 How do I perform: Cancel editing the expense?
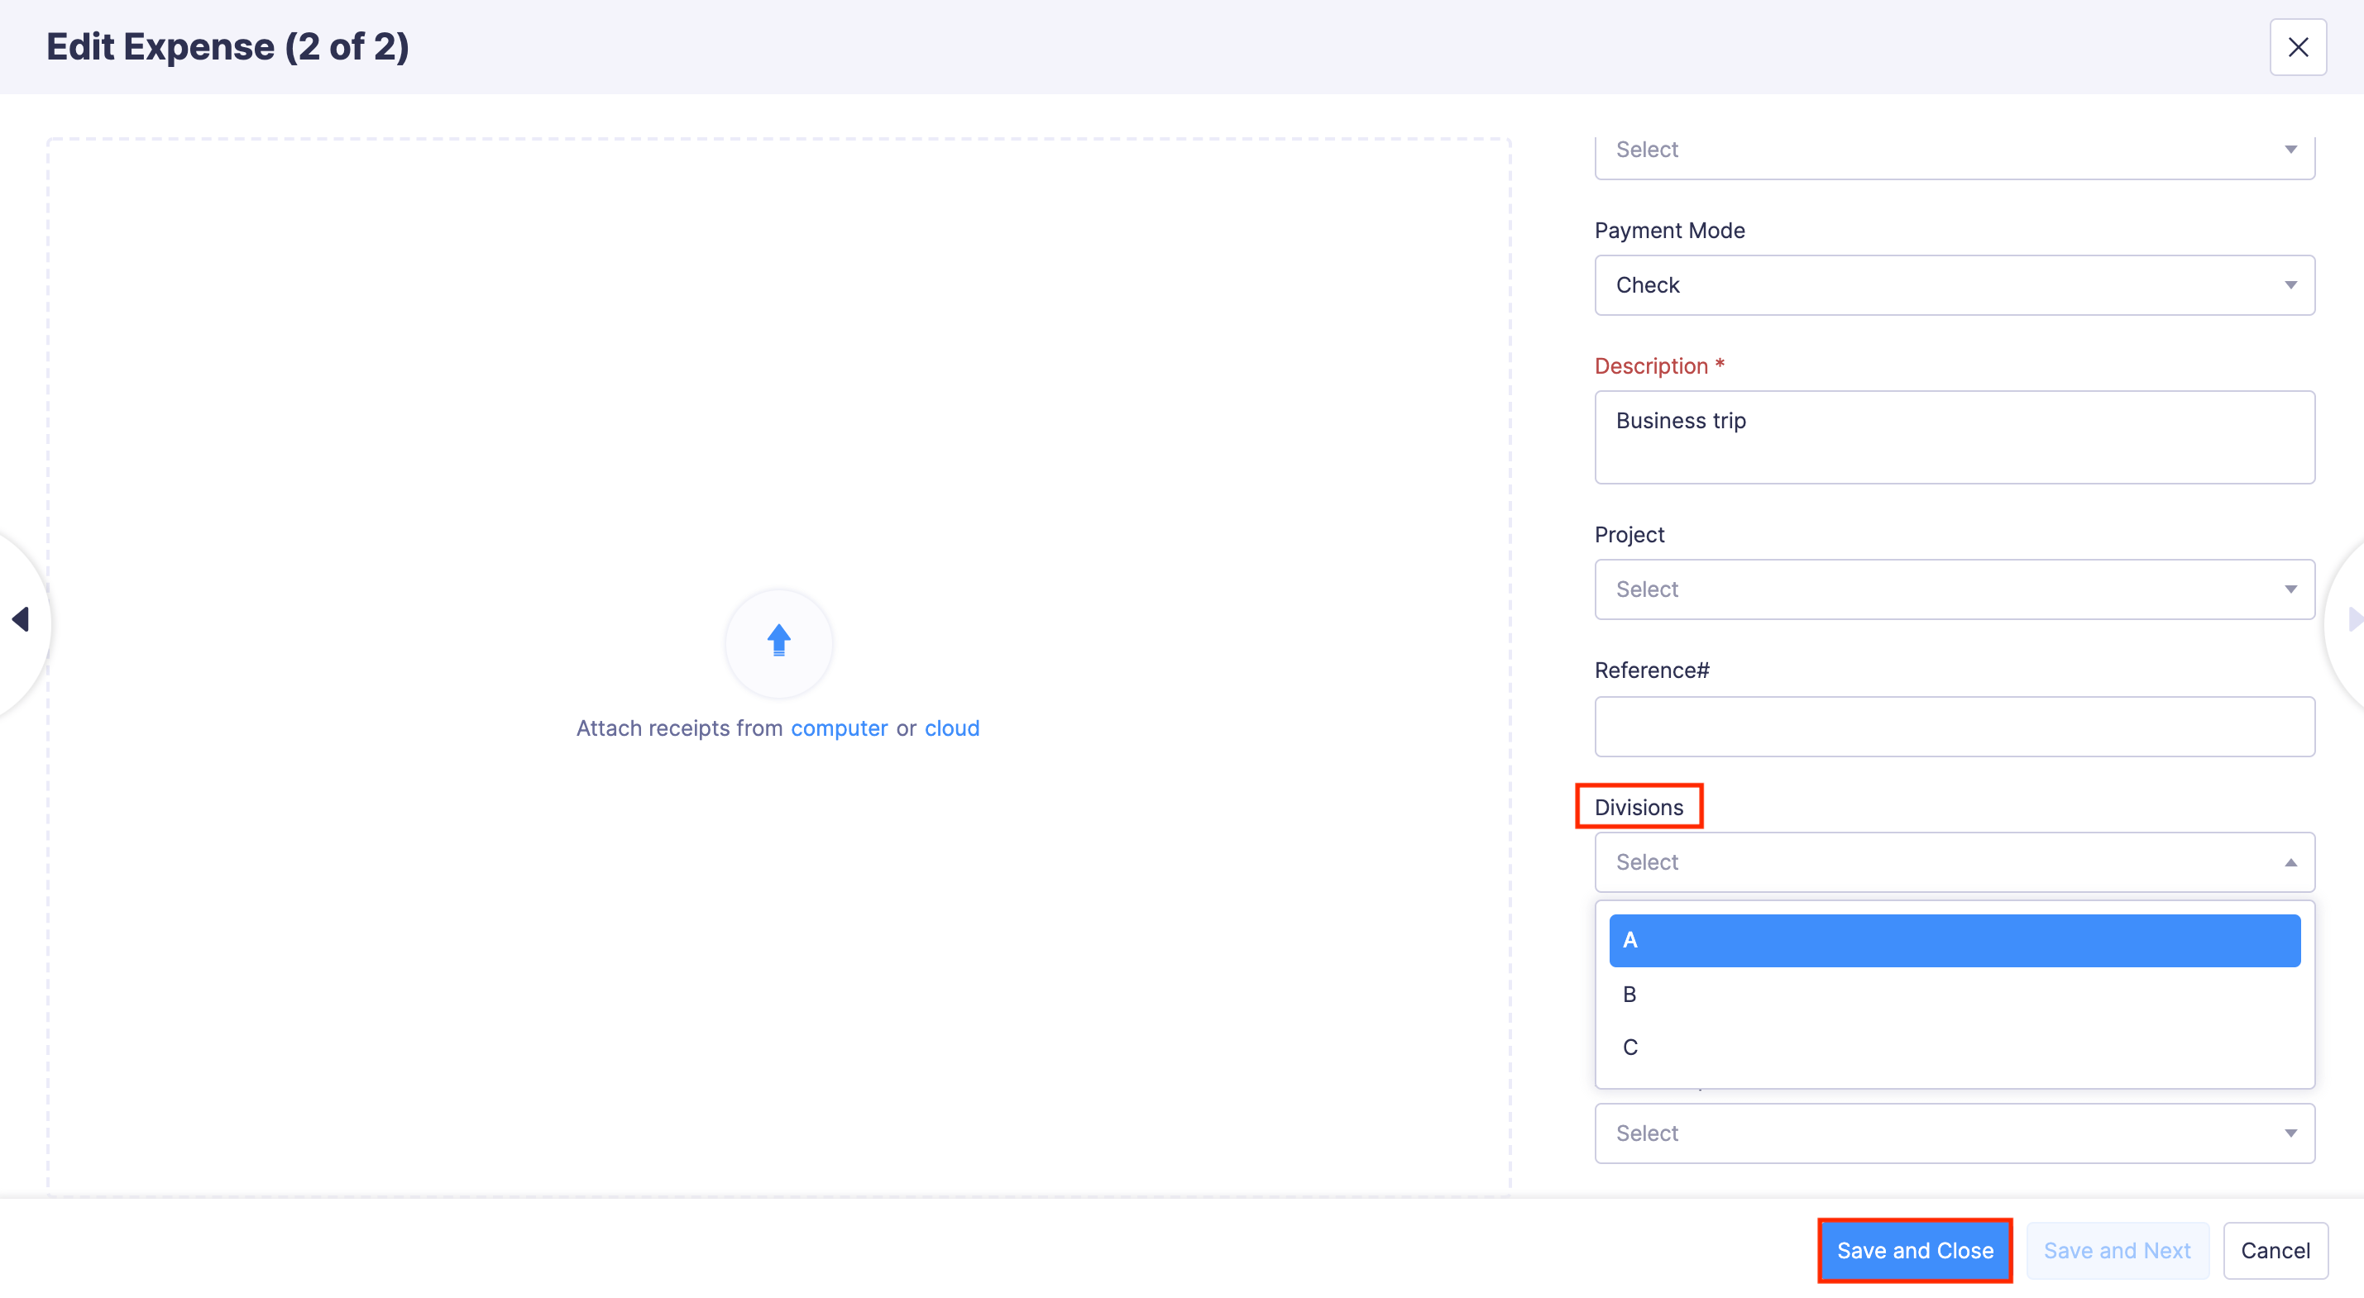2275,1249
